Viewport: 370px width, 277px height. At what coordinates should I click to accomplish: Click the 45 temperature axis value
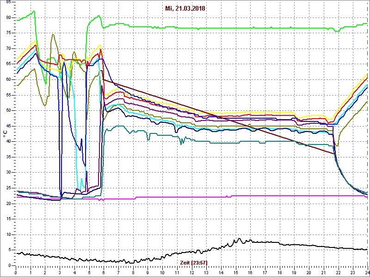pyautogui.click(x=9, y=126)
